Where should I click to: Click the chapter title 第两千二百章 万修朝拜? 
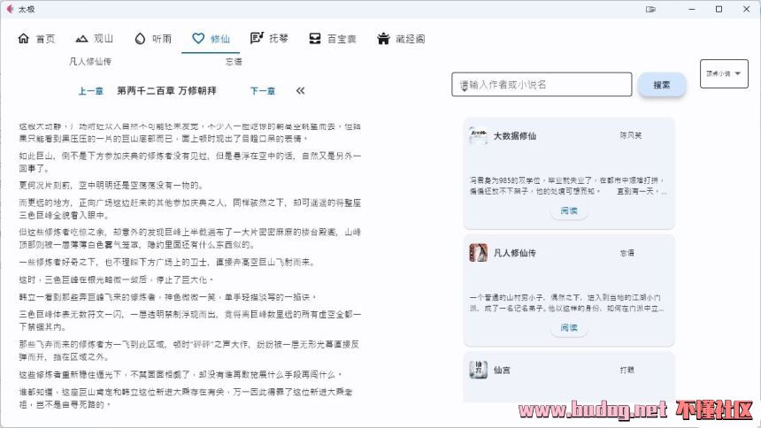pyautogui.click(x=166, y=91)
